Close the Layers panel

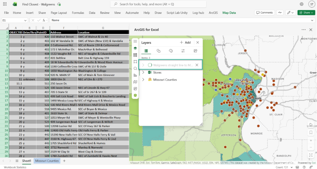(197, 42)
